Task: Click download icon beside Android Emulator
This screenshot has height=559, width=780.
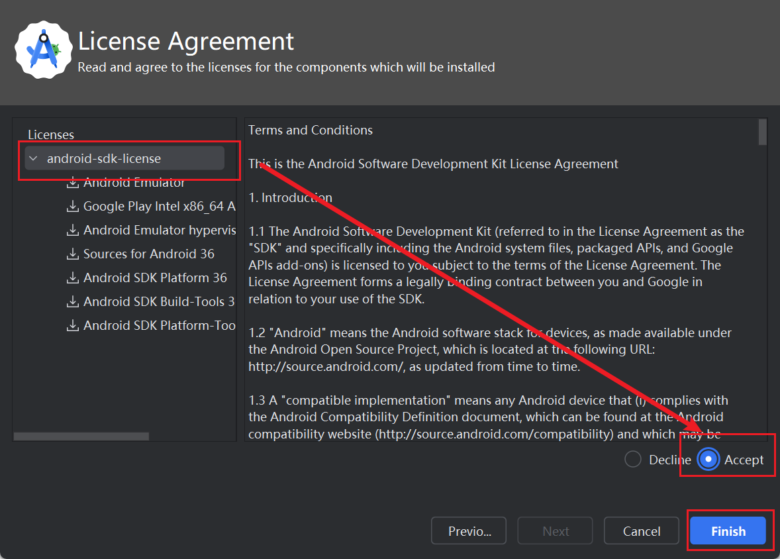Action: pyautogui.click(x=73, y=182)
